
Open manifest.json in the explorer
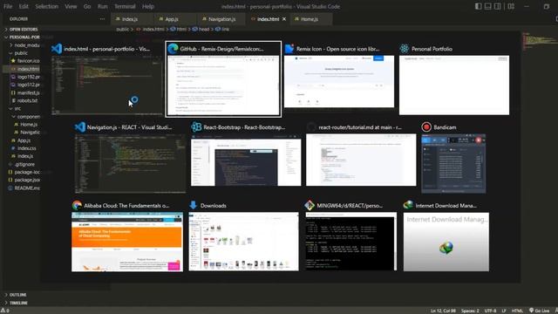(x=25, y=92)
